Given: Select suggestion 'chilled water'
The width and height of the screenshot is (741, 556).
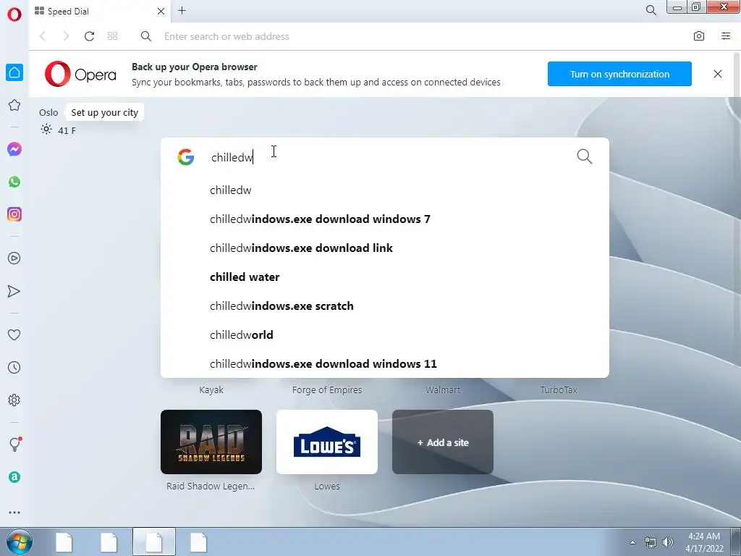Looking at the screenshot, I should coord(385,277).
